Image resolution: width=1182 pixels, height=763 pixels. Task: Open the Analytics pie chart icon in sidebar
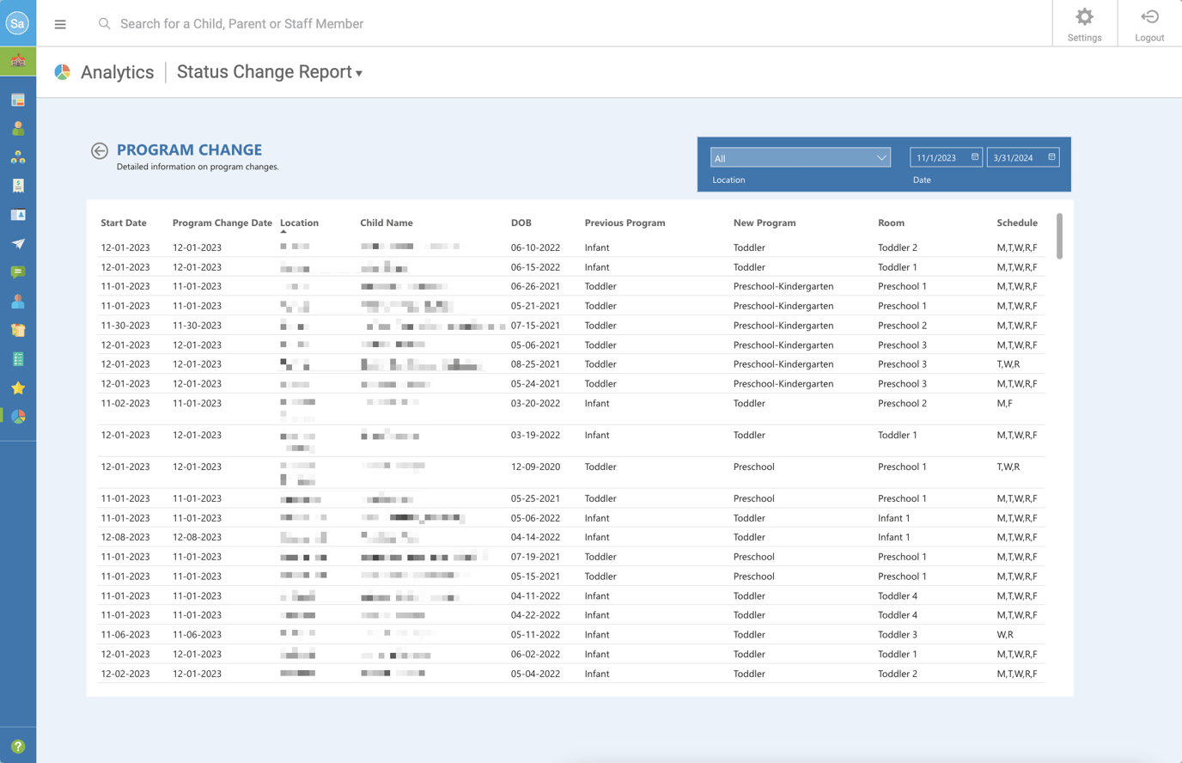[18, 417]
